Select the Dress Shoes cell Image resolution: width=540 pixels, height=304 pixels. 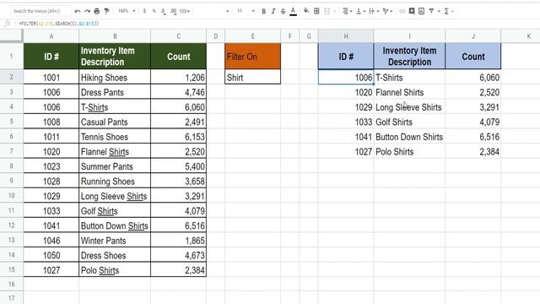[115, 255]
